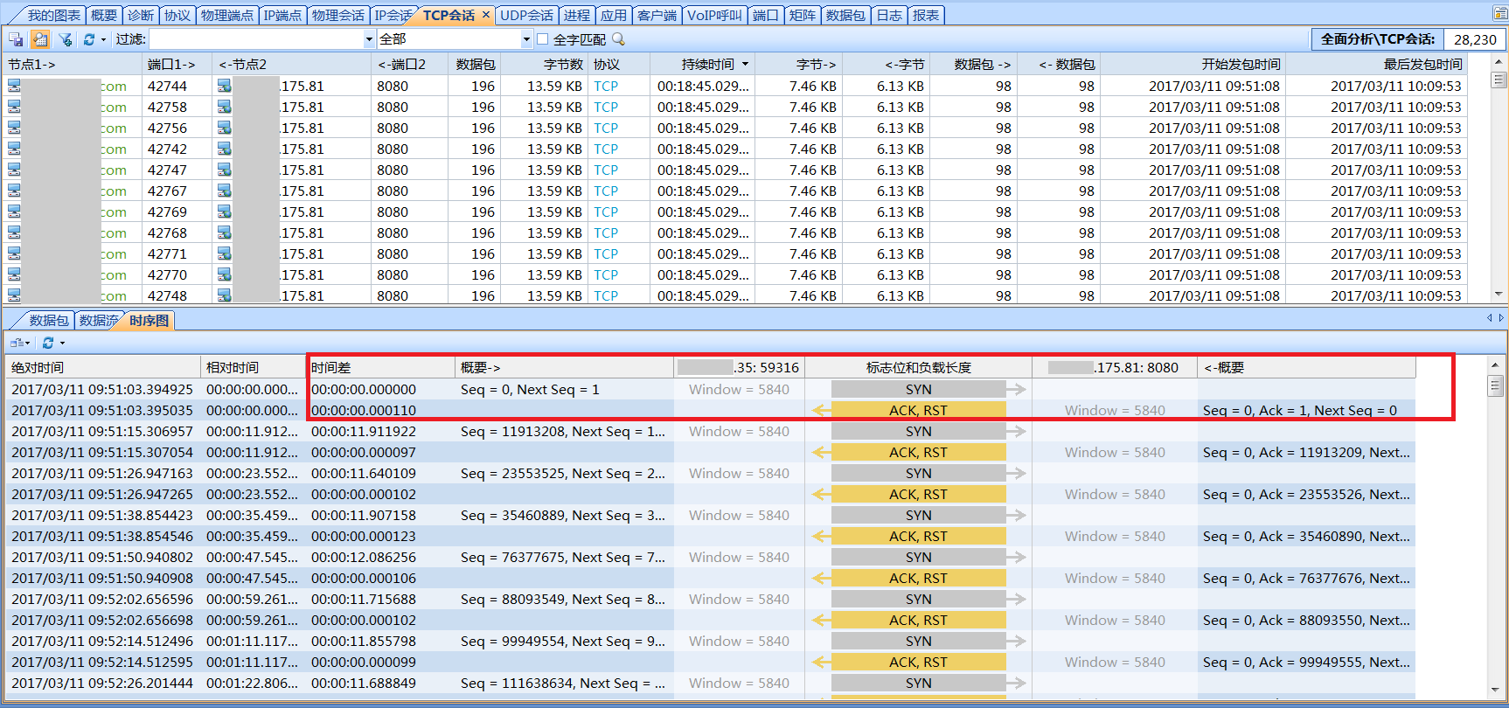Switch to the UDP会话 tab
Viewport: 1509px width, 708px height.
[x=526, y=15]
